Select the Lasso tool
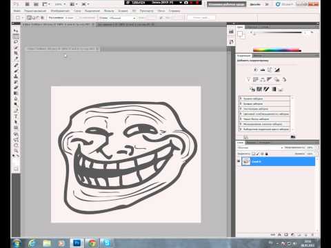Image resolution: width=331 pixels, height=248 pixels. 16,42
